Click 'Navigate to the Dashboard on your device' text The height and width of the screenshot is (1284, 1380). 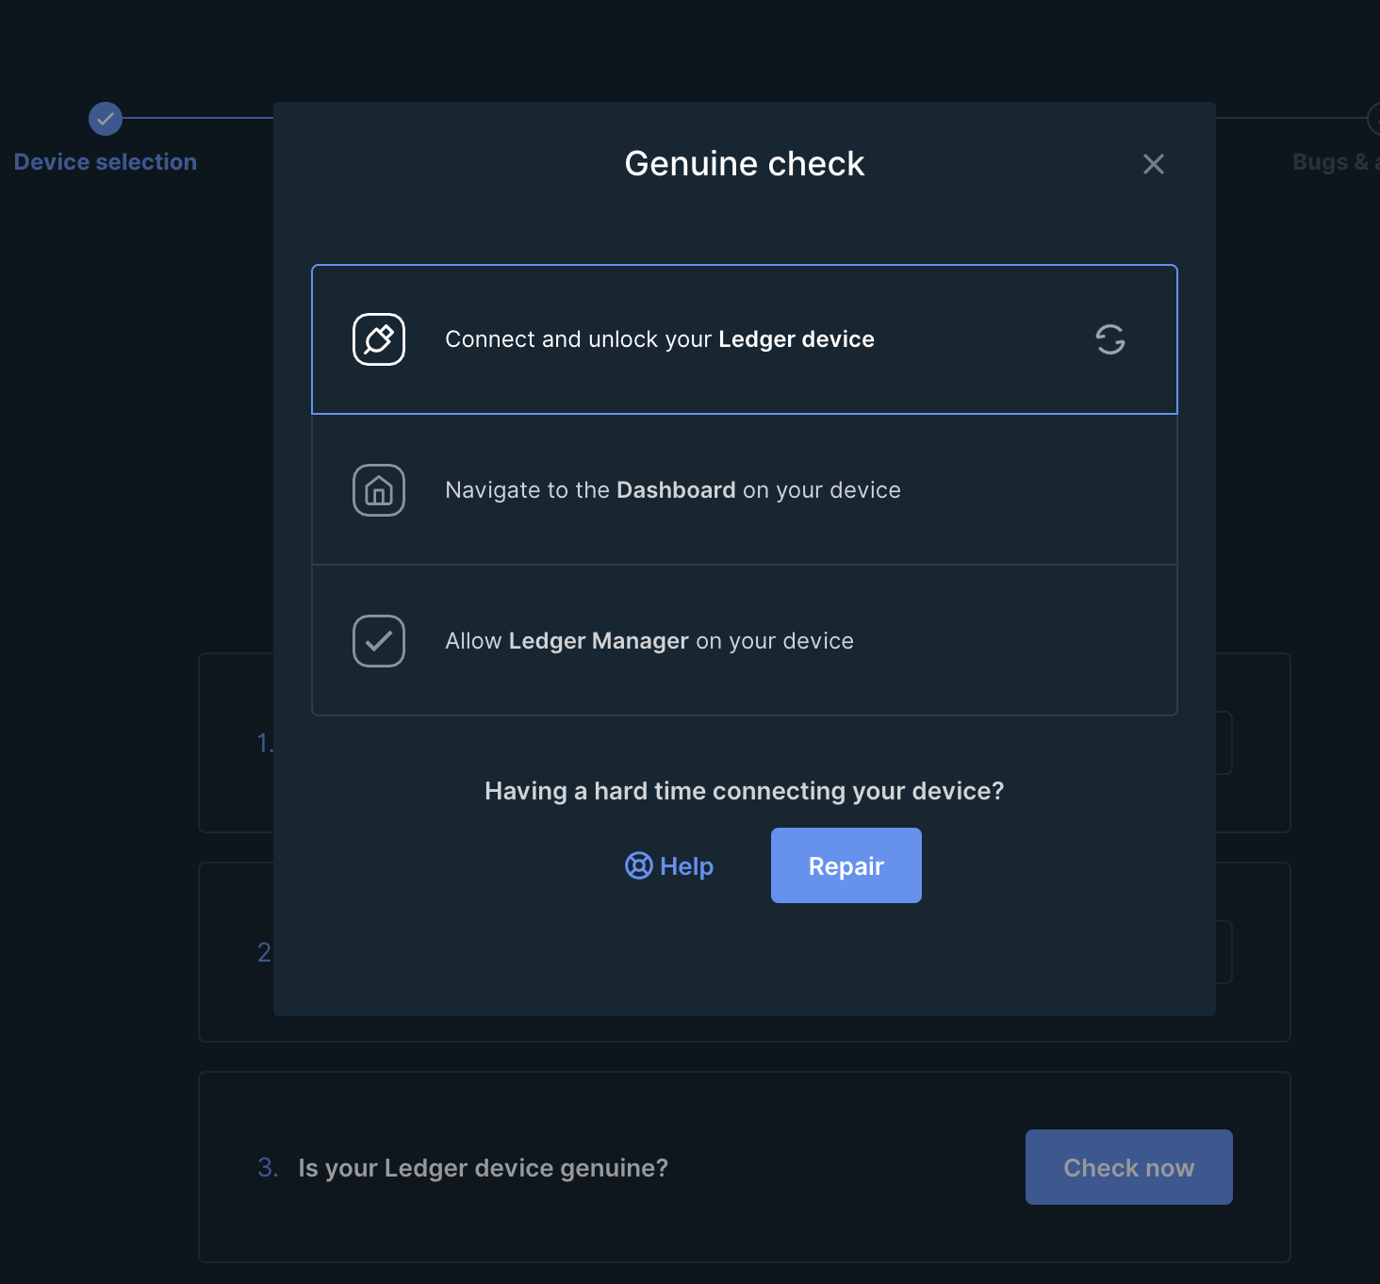(673, 490)
